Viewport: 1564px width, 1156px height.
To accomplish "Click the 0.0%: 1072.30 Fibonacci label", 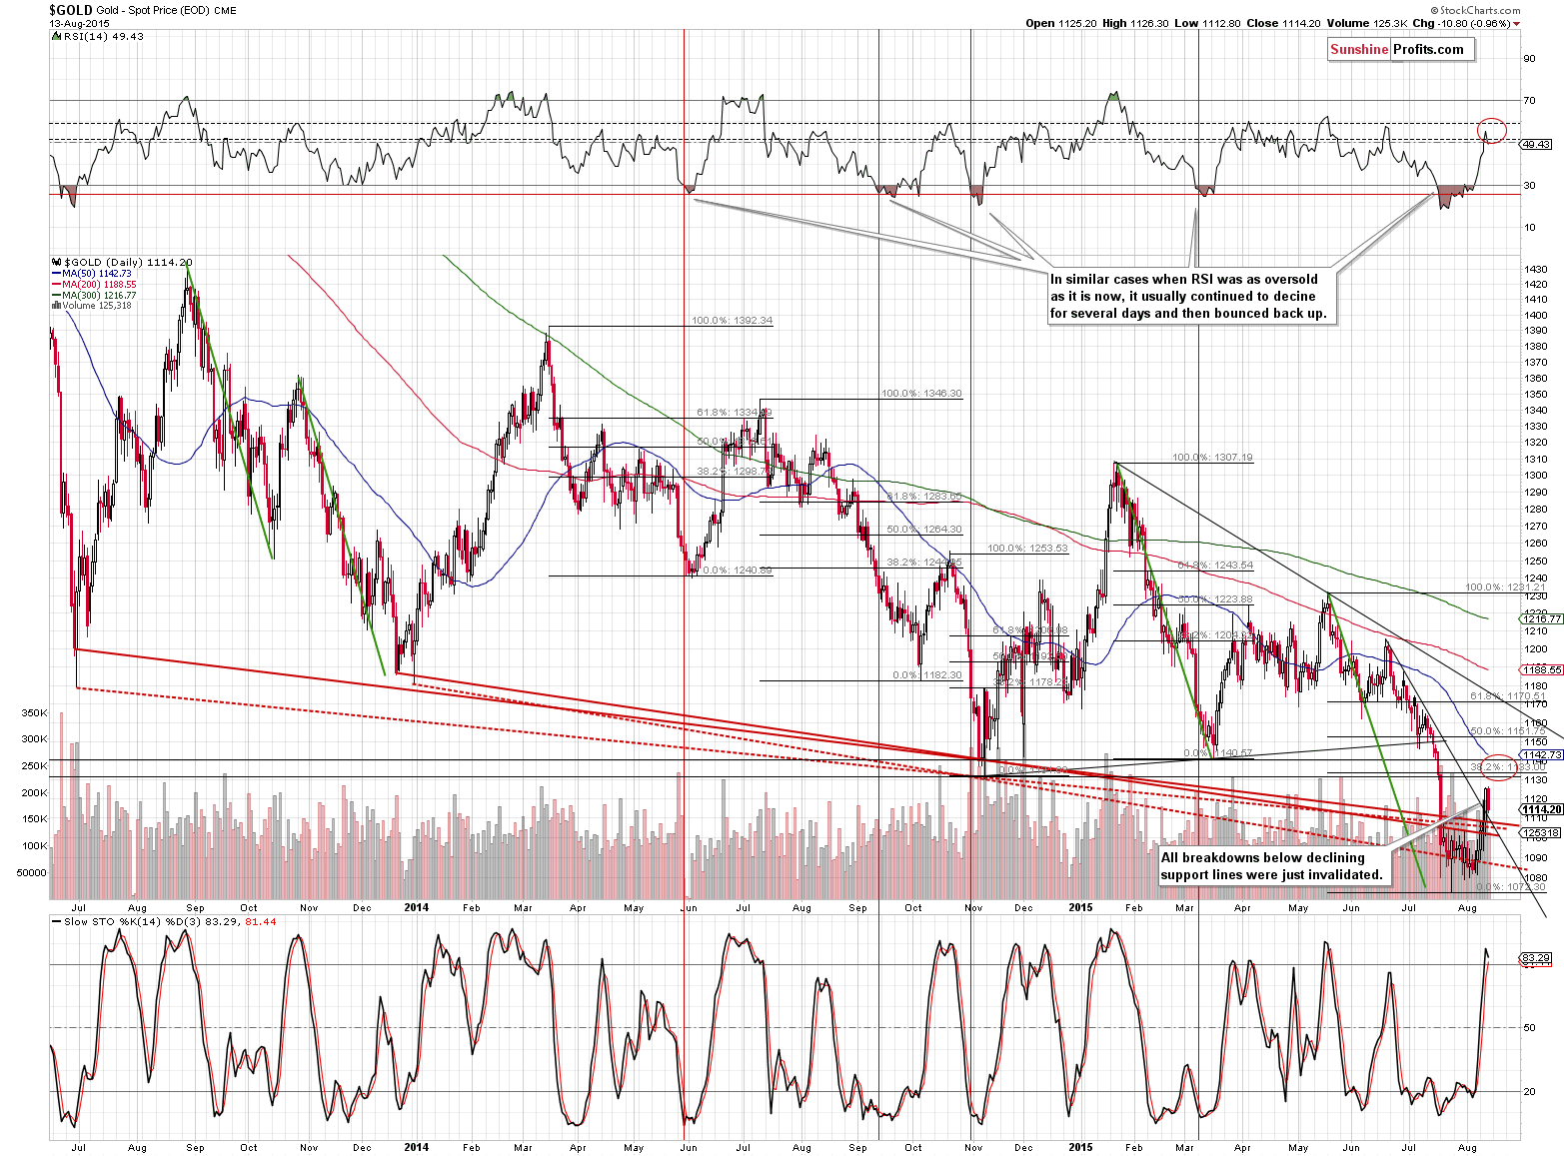I will pyautogui.click(x=1511, y=887).
